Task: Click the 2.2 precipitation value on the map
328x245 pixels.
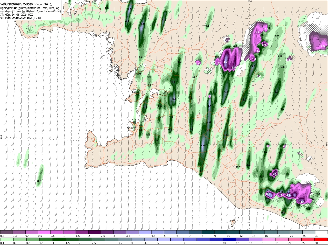Action: pos(248,165)
